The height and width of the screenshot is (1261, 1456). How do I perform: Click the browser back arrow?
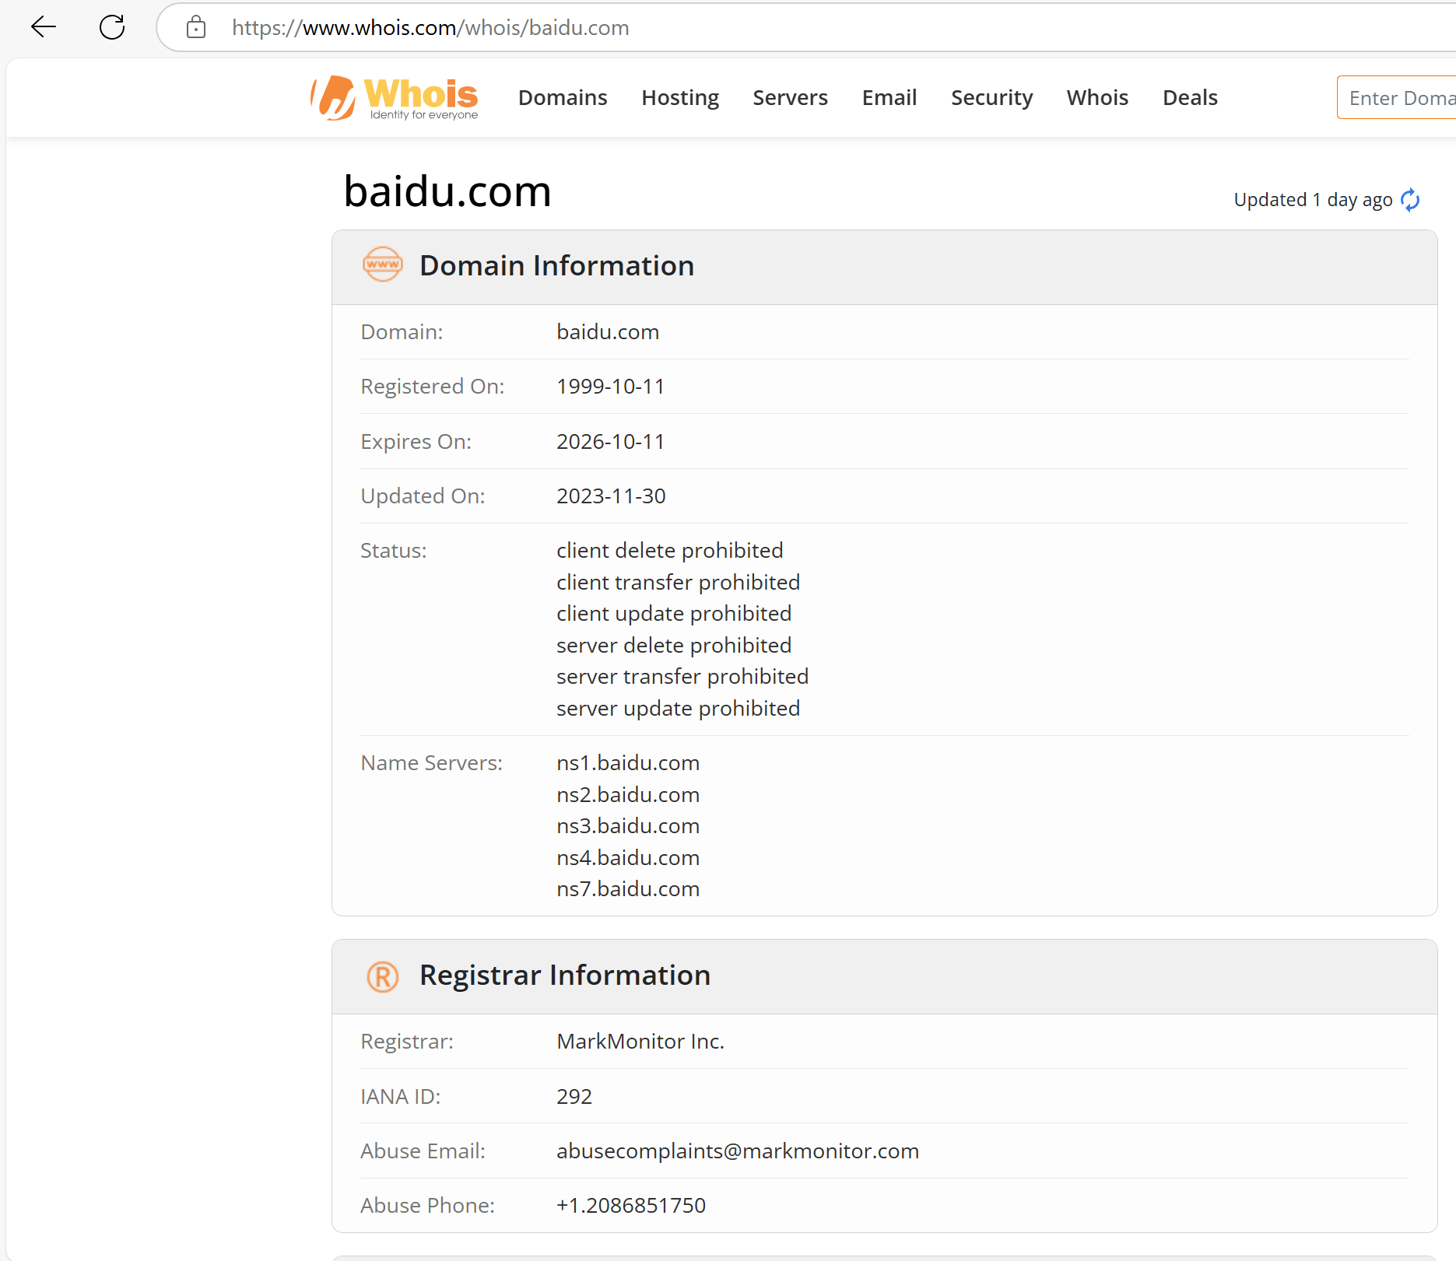point(44,27)
